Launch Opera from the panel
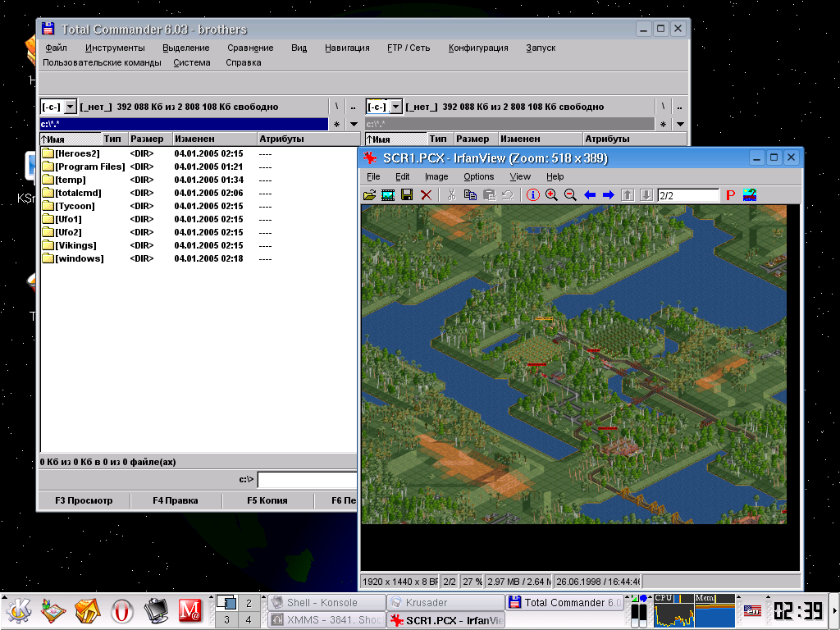840x630 pixels. (x=121, y=612)
